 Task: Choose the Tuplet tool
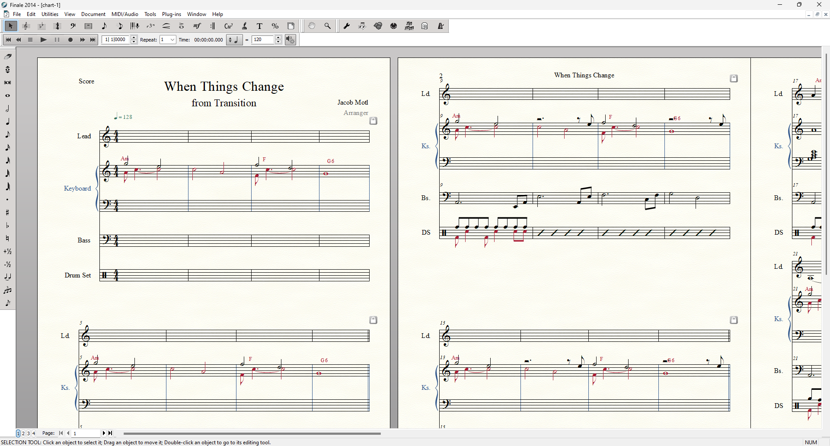coord(150,26)
